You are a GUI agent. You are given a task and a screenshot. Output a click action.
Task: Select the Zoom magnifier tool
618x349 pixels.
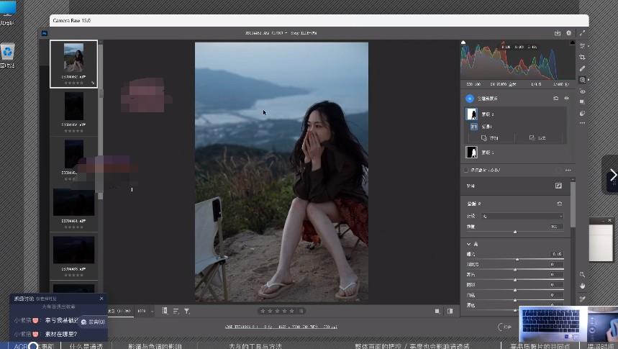point(582,275)
